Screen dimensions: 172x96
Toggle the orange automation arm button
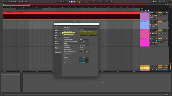click(80, 2)
